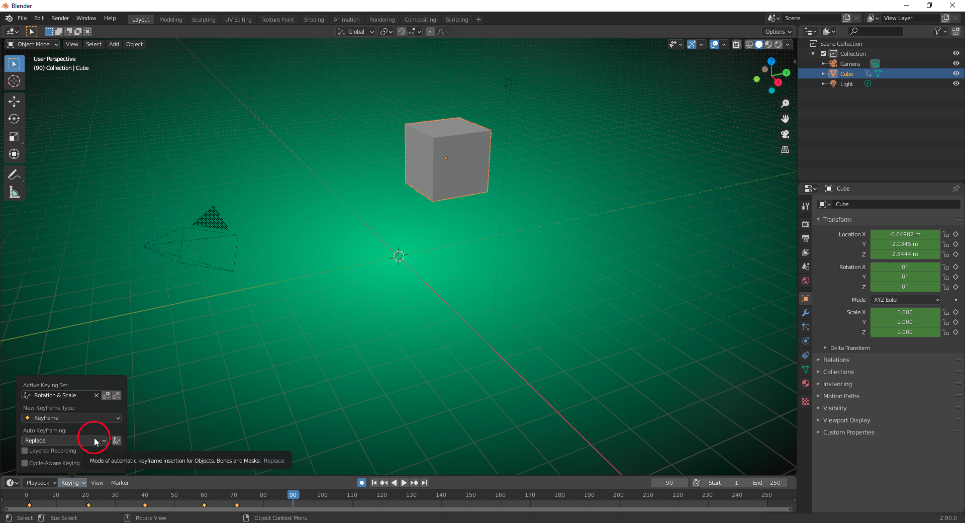Screen dimensions: 965x523
Task: Open the Object Mode dropdown
Action: click(x=33, y=44)
